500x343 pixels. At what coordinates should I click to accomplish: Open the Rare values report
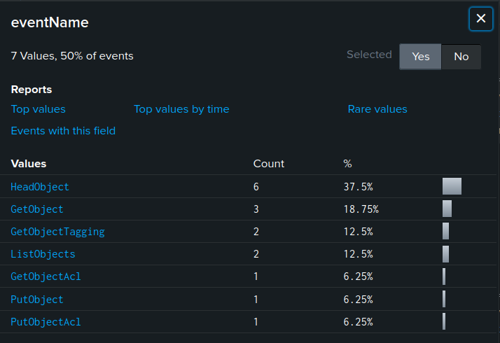click(x=377, y=109)
